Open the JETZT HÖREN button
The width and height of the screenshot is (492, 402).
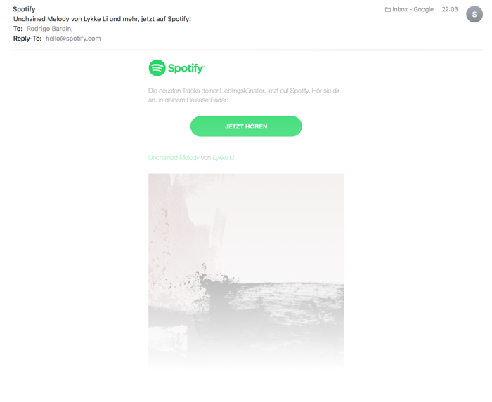[246, 126]
